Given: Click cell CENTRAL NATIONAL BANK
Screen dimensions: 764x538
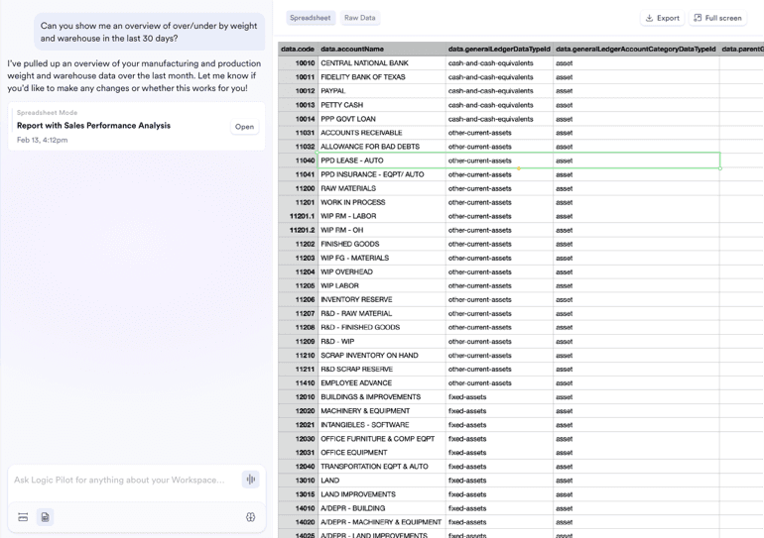Looking at the screenshot, I should (382, 63).
